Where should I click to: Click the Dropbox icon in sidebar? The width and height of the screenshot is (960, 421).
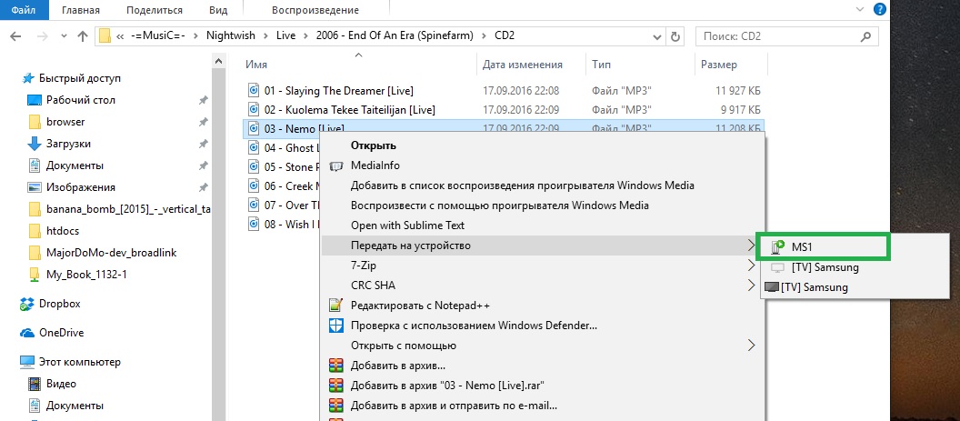(27, 304)
